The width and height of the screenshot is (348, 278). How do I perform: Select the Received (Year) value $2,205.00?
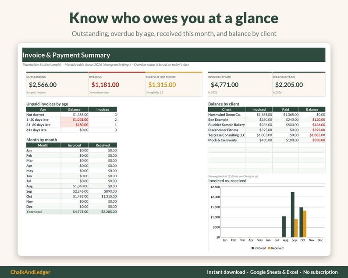(289, 84)
